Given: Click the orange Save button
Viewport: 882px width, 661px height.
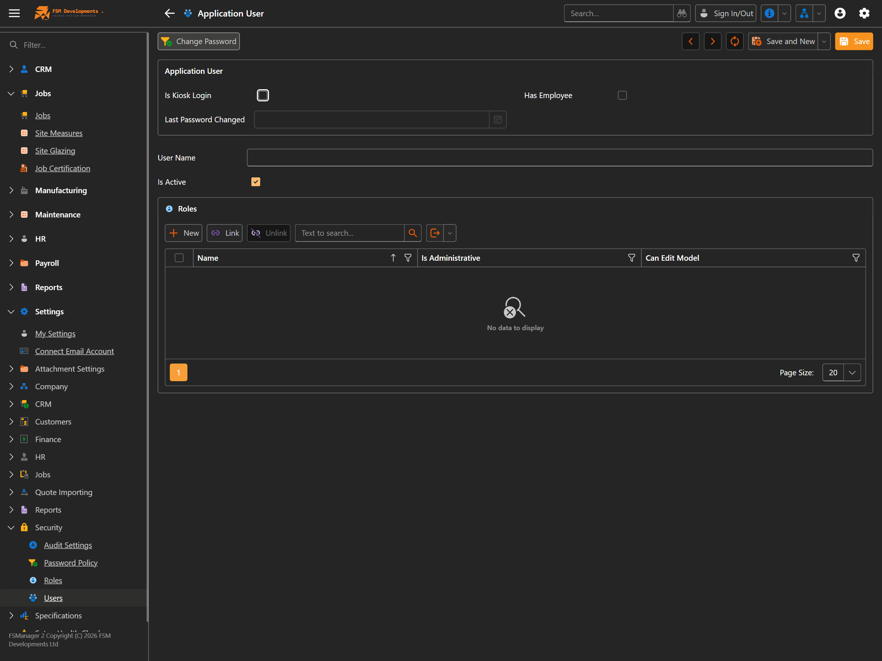Looking at the screenshot, I should pos(854,41).
